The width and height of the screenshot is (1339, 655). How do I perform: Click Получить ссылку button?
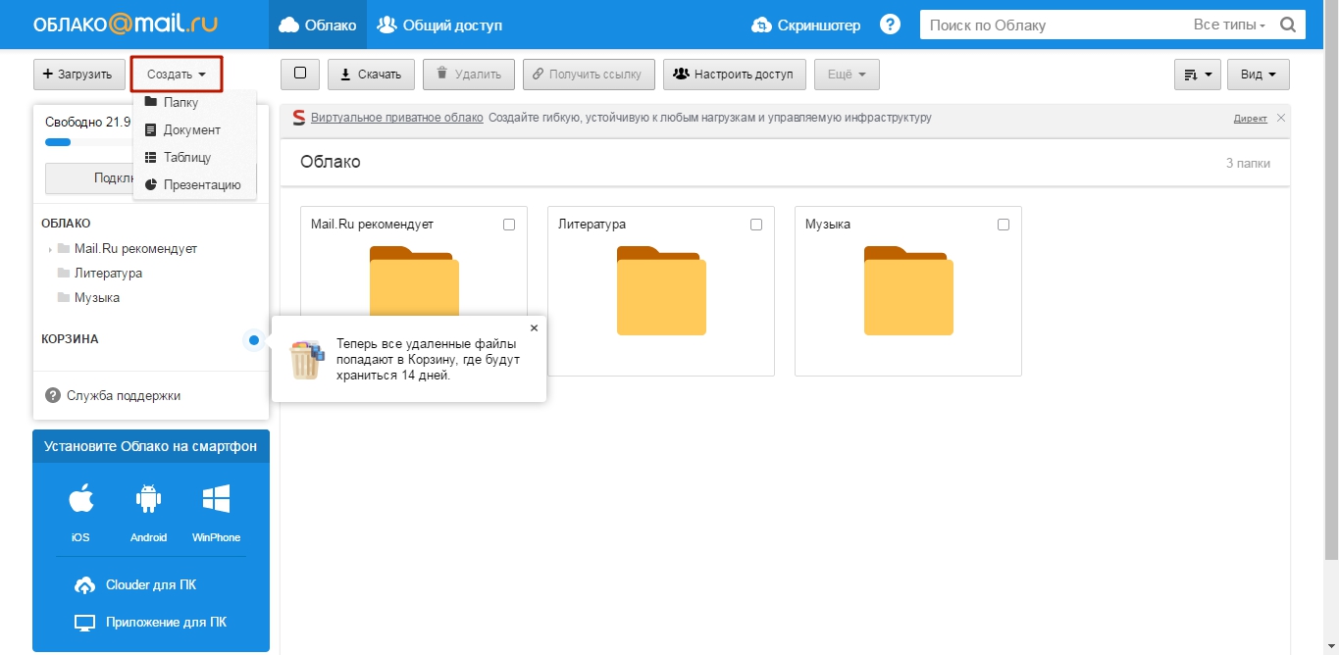coord(589,75)
